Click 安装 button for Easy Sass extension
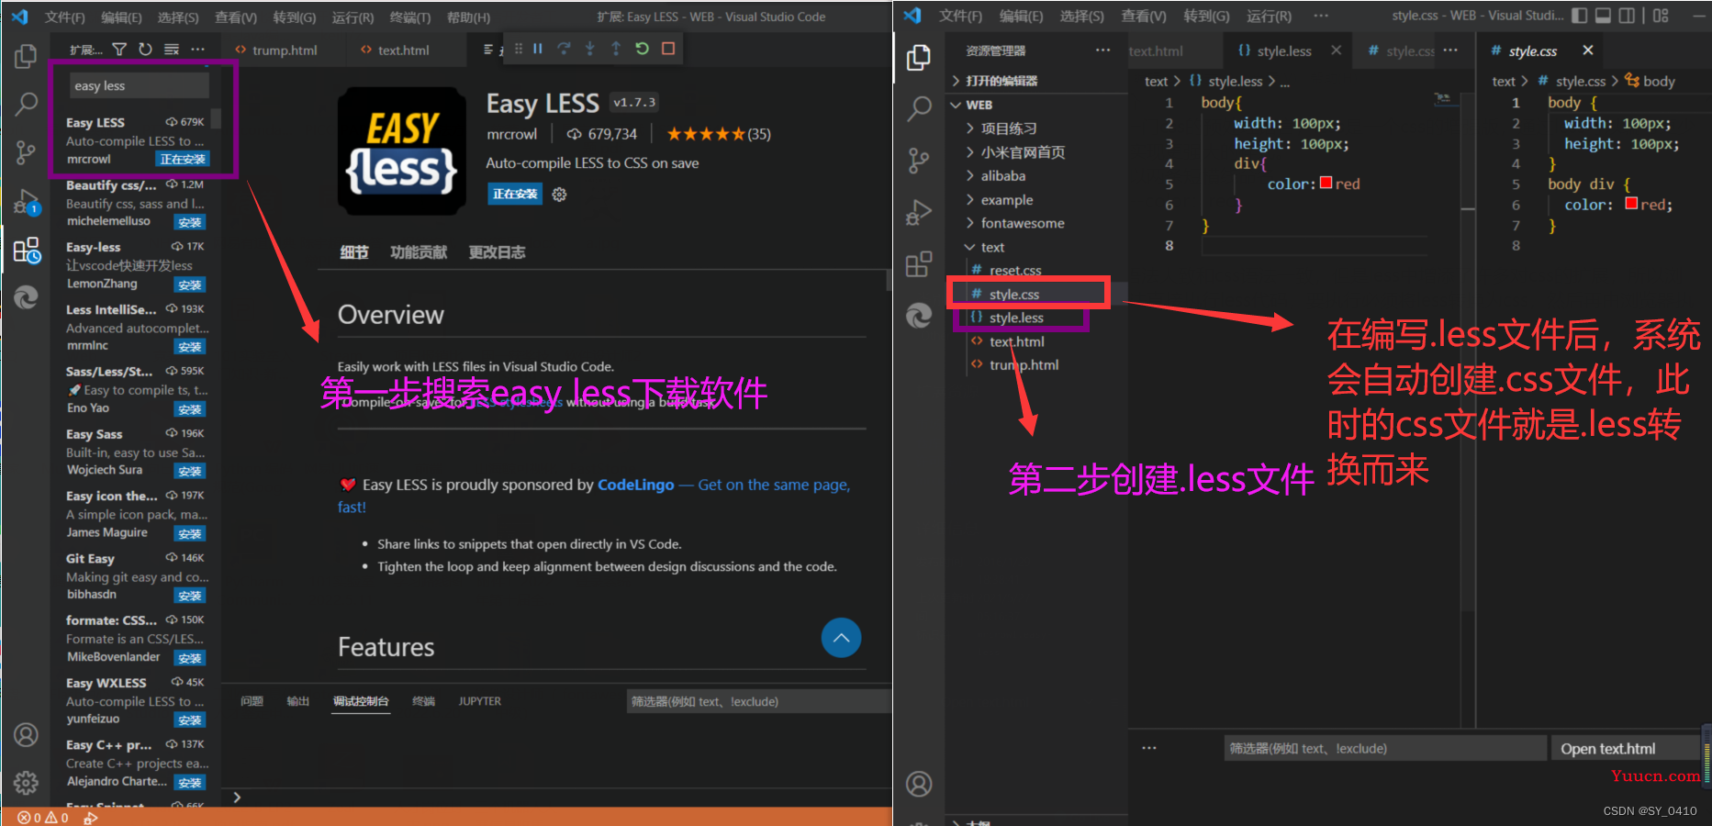 point(190,471)
